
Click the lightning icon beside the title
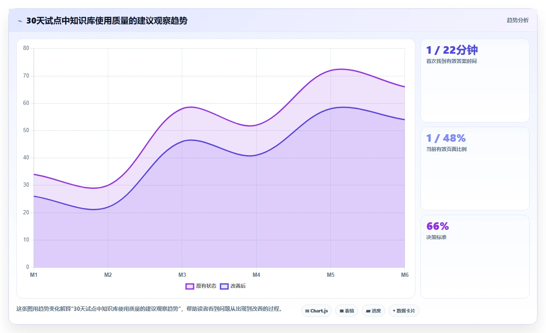(x=20, y=21)
